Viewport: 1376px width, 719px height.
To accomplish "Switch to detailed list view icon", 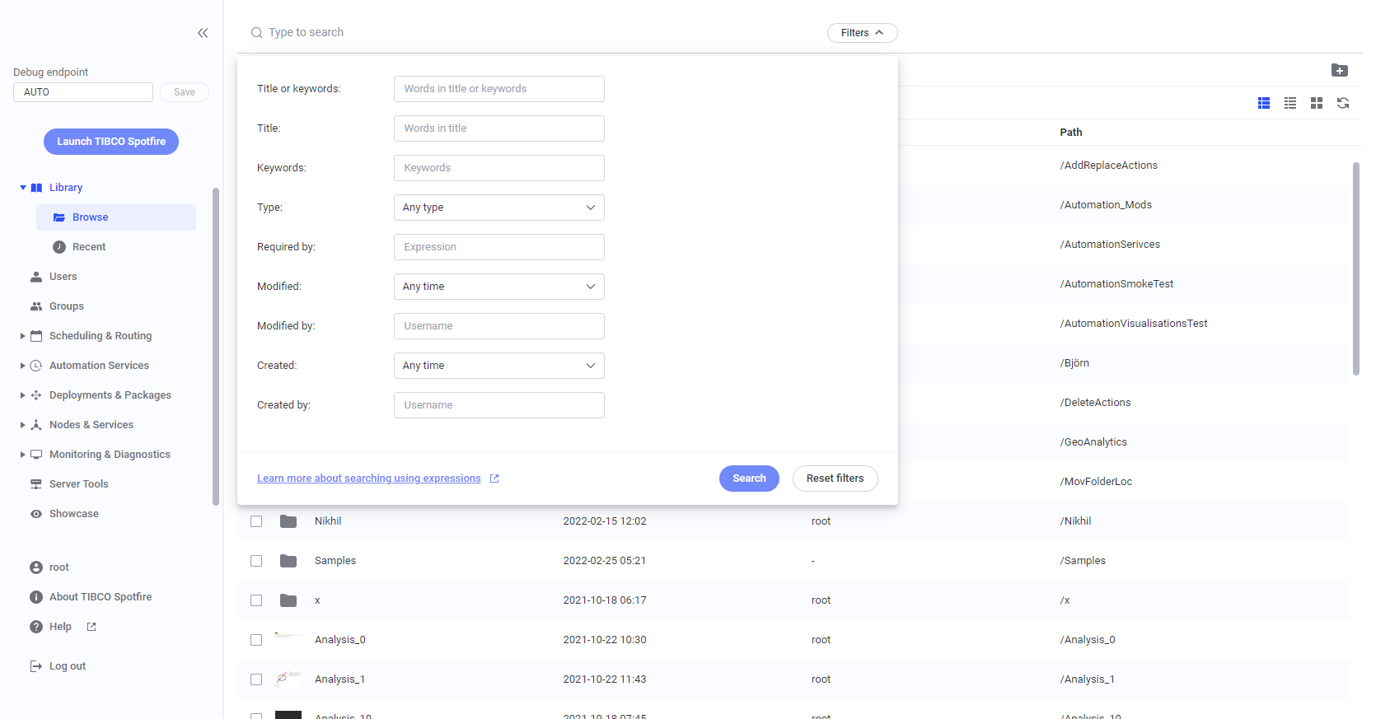I will tap(1263, 103).
